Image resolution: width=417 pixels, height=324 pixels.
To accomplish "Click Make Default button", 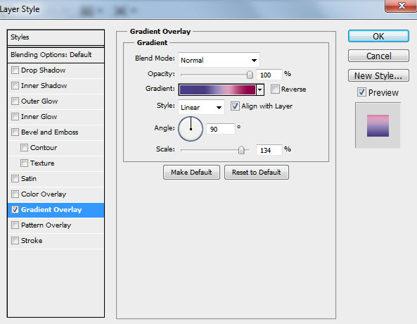I will click(191, 172).
